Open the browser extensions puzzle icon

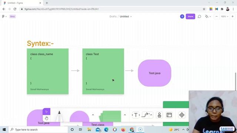pyautogui.click(x=222, y=9)
